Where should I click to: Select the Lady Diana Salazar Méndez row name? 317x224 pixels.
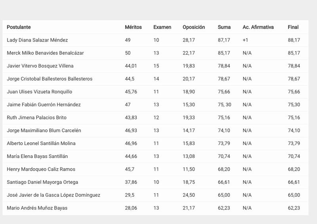click(x=37, y=40)
